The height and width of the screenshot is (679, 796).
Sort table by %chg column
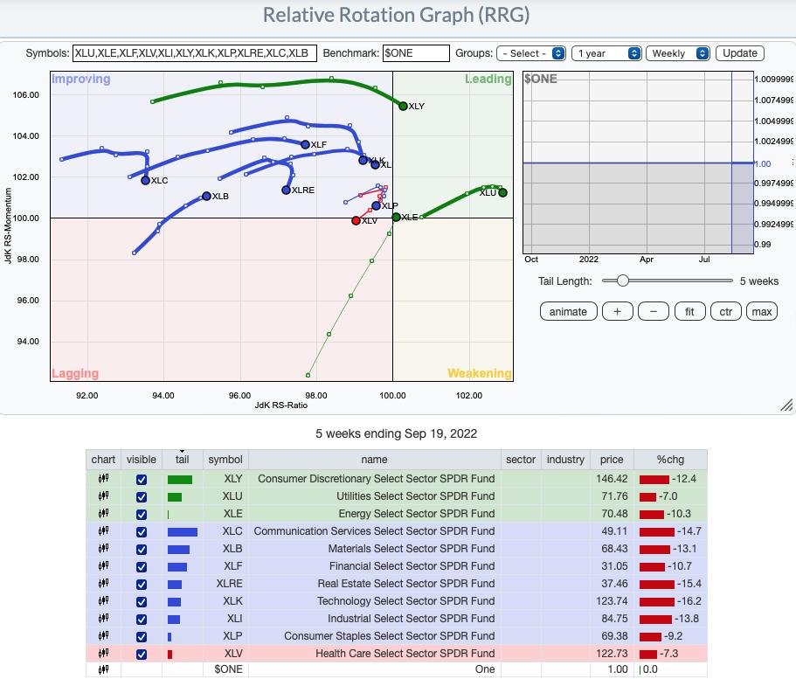click(x=670, y=459)
